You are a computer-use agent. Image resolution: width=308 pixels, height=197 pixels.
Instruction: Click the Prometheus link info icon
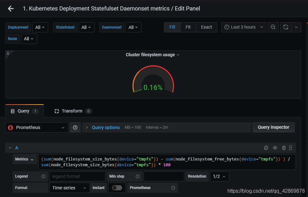click(173, 188)
